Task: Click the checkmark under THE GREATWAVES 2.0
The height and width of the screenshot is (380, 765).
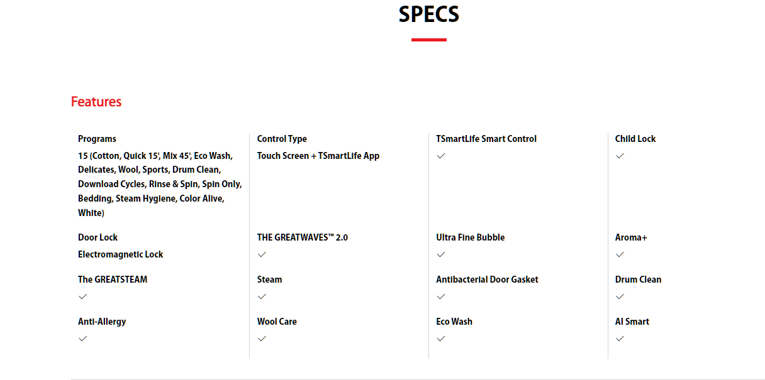Action: click(262, 254)
